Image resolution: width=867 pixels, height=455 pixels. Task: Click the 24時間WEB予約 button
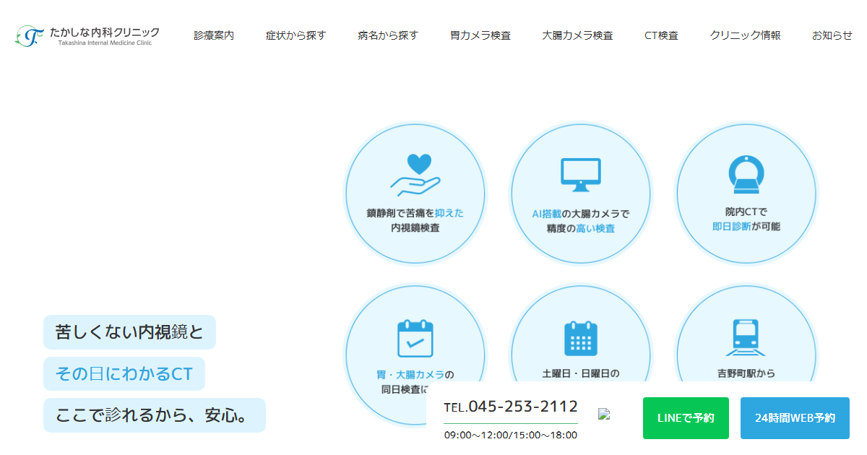coord(795,418)
